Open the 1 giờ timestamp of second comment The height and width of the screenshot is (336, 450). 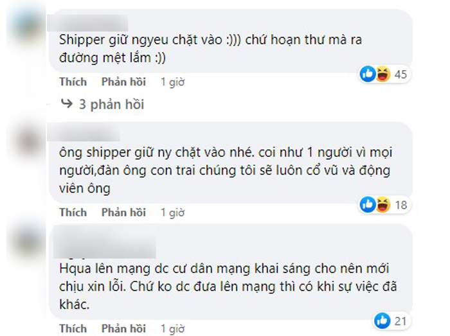(x=173, y=213)
